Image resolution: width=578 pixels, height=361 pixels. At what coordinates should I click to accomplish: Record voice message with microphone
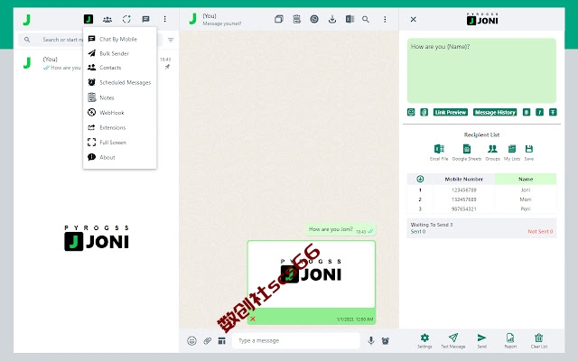pyautogui.click(x=371, y=341)
